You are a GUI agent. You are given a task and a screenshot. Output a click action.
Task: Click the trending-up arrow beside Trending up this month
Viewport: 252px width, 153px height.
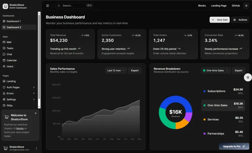pos(79,48)
